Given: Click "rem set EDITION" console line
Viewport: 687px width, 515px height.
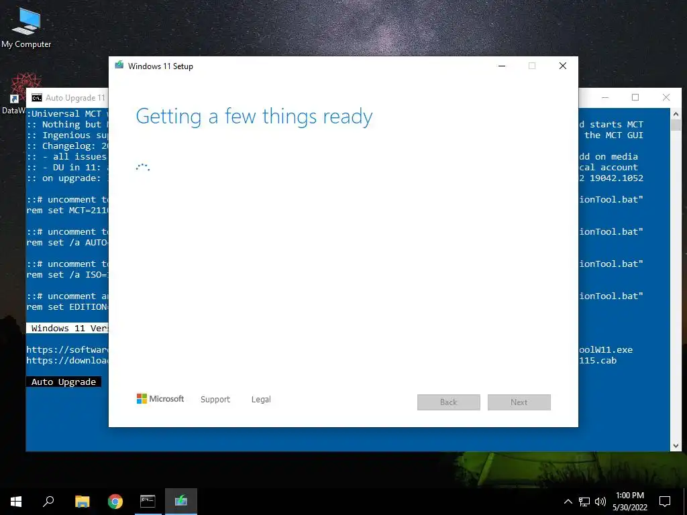Looking at the screenshot, I should point(68,307).
